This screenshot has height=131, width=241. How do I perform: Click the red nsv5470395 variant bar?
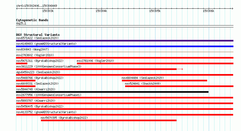[109, 120]
